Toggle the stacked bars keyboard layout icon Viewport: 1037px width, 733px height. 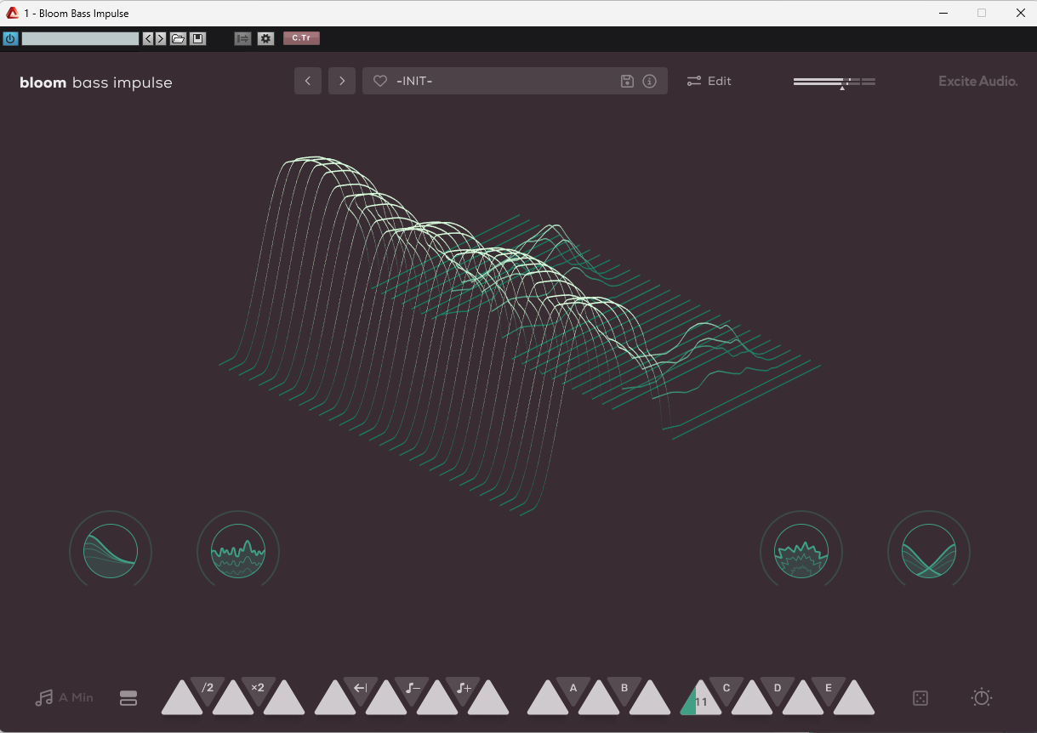pos(128,698)
